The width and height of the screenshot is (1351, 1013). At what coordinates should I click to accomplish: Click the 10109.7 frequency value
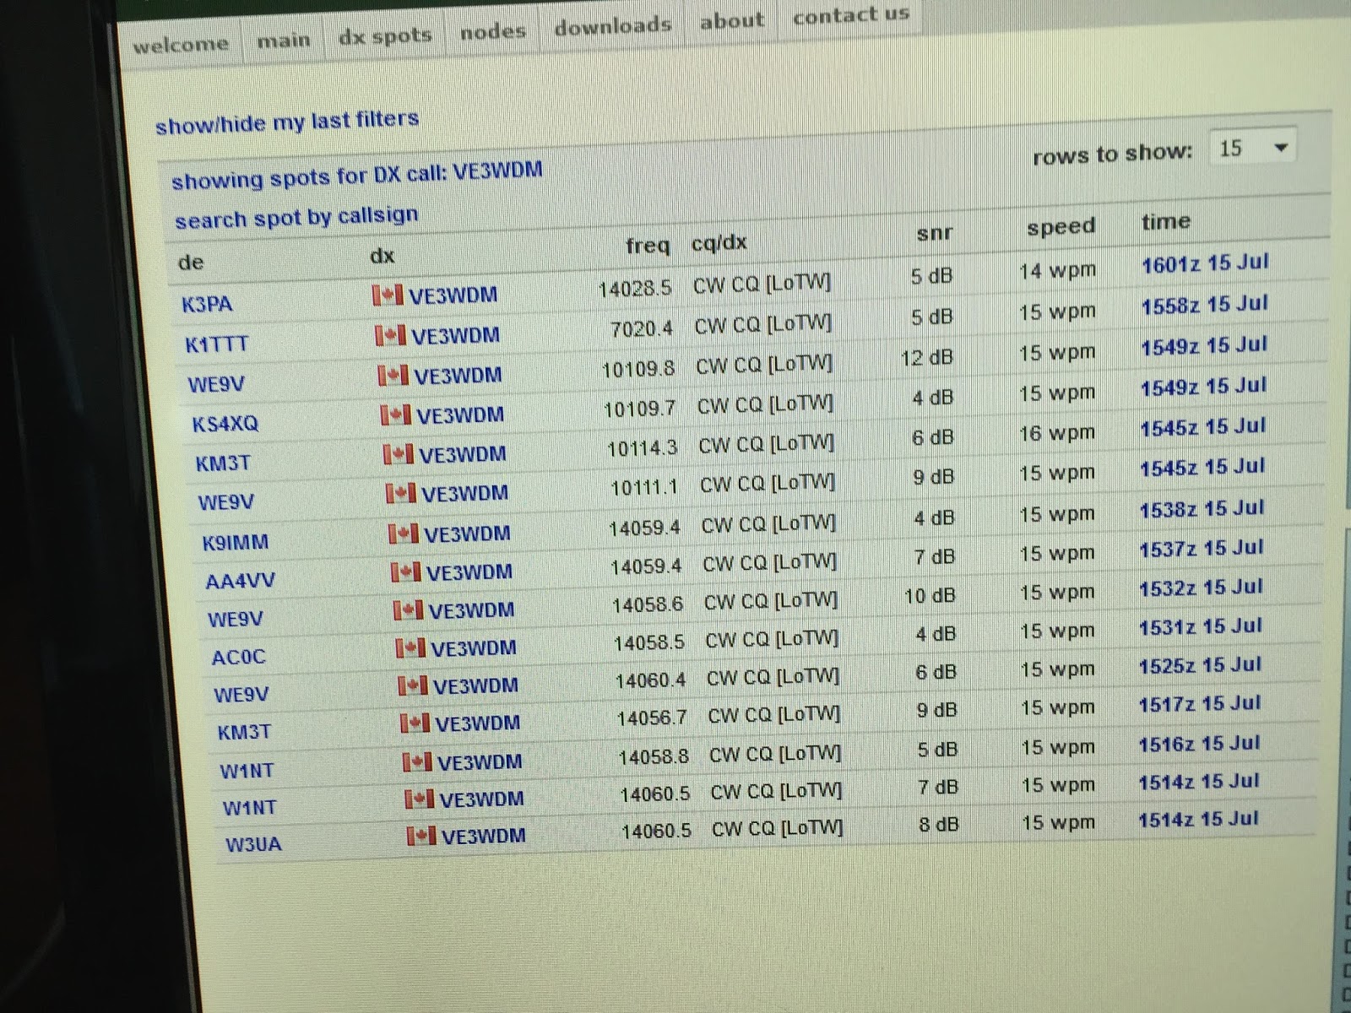coord(640,409)
